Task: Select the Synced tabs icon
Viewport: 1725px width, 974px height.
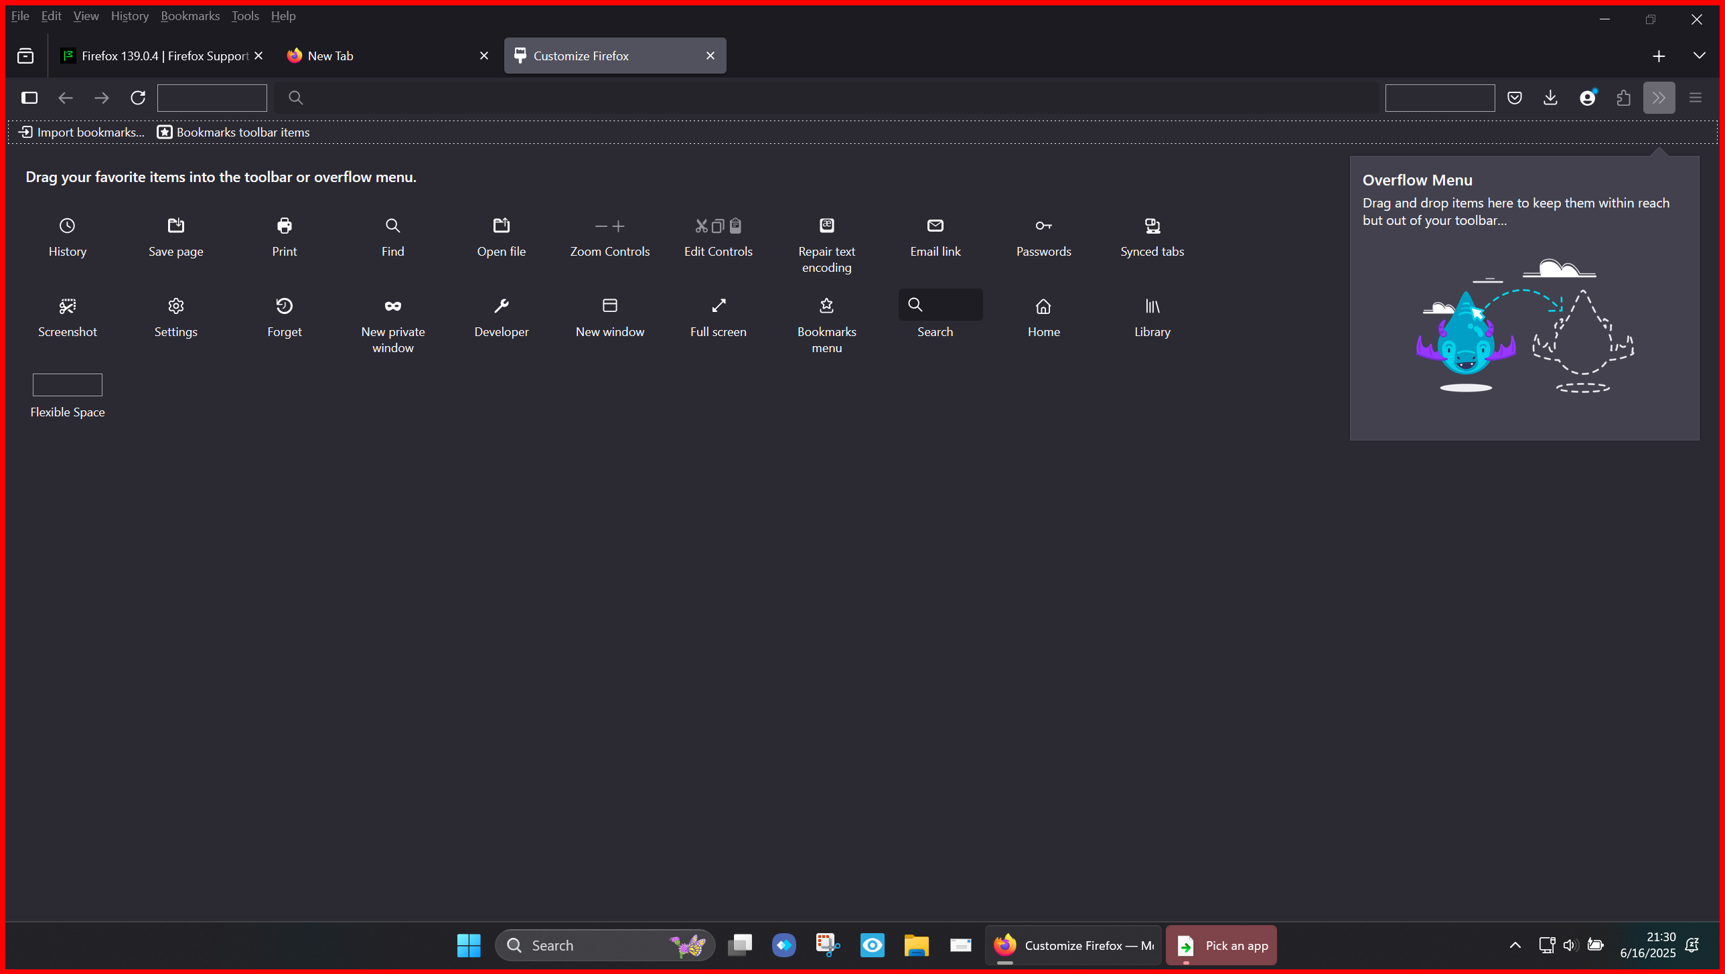Action: tap(1152, 226)
